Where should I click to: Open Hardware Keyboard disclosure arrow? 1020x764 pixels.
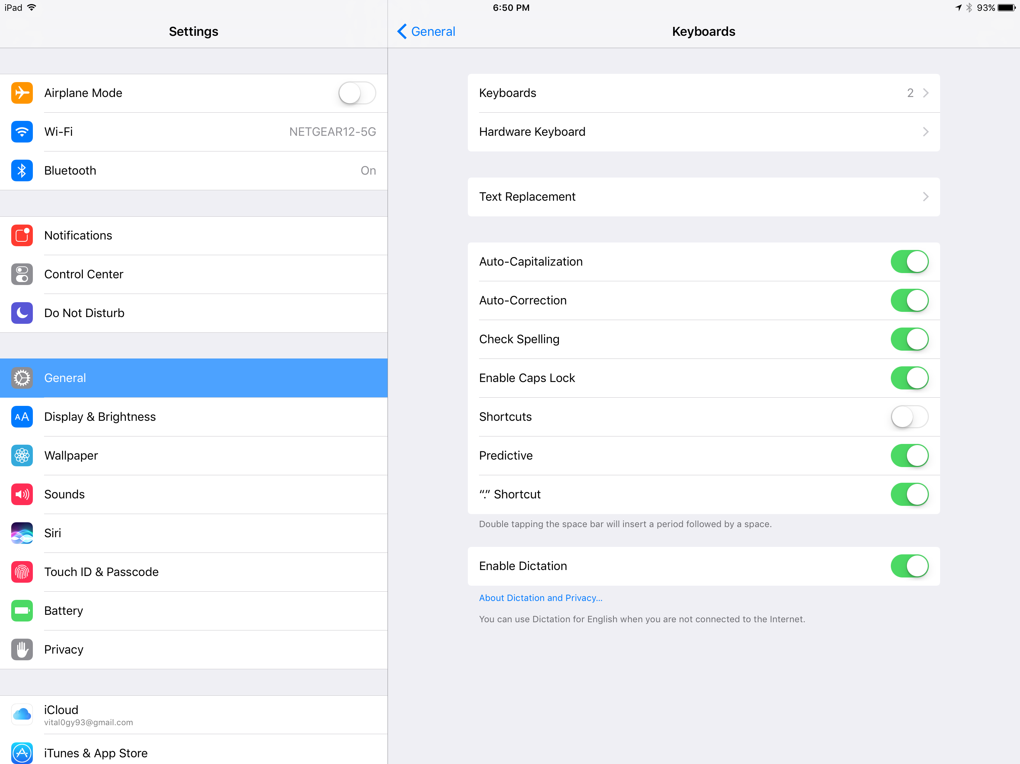(926, 132)
